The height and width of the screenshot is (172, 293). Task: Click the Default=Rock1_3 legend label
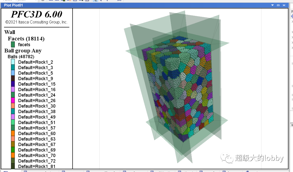point(36,68)
